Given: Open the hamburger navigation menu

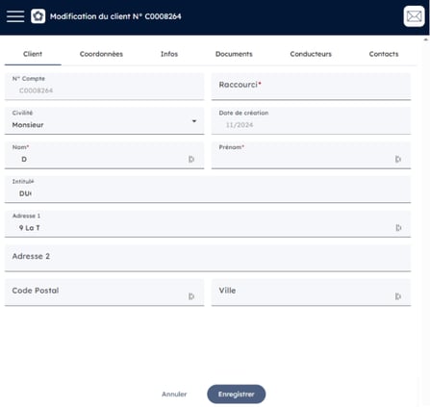Looking at the screenshot, I should pos(15,16).
